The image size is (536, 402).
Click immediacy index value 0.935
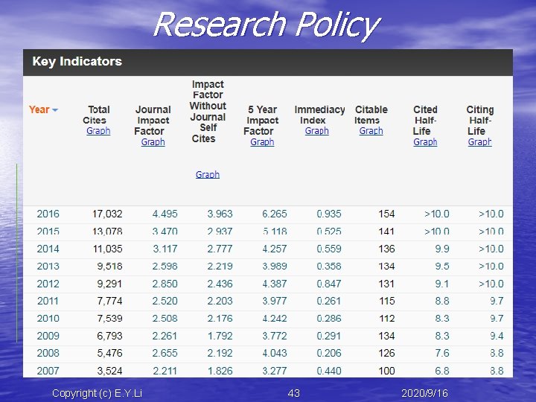point(329,214)
